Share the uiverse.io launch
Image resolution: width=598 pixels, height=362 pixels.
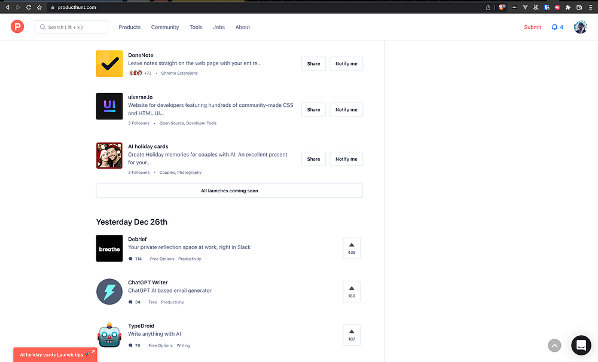[x=313, y=110]
